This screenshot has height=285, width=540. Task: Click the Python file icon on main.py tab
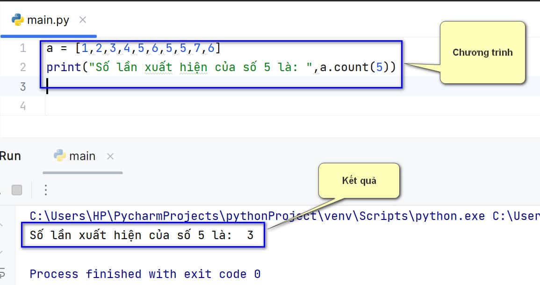coord(18,20)
